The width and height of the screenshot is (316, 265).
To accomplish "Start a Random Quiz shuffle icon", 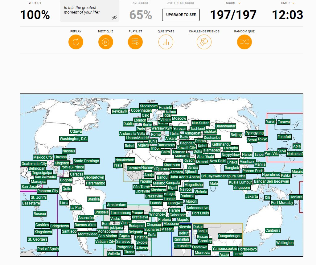I will [244, 42].
